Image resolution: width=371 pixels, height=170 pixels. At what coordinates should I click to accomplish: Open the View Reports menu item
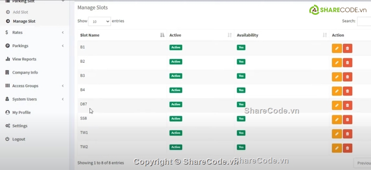(24, 59)
